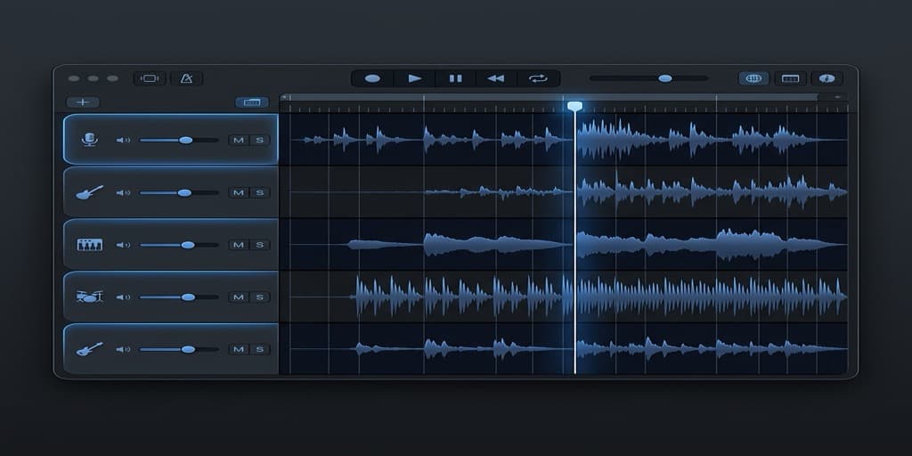Set the microphone track volume slider
912x456 pixels.
(179, 140)
